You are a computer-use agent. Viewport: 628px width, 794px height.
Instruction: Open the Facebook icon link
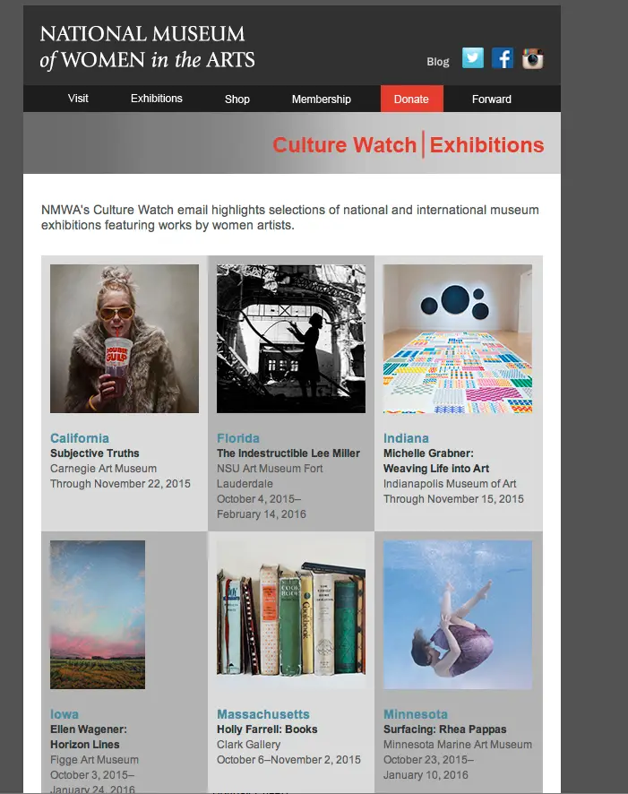(x=503, y=58)
